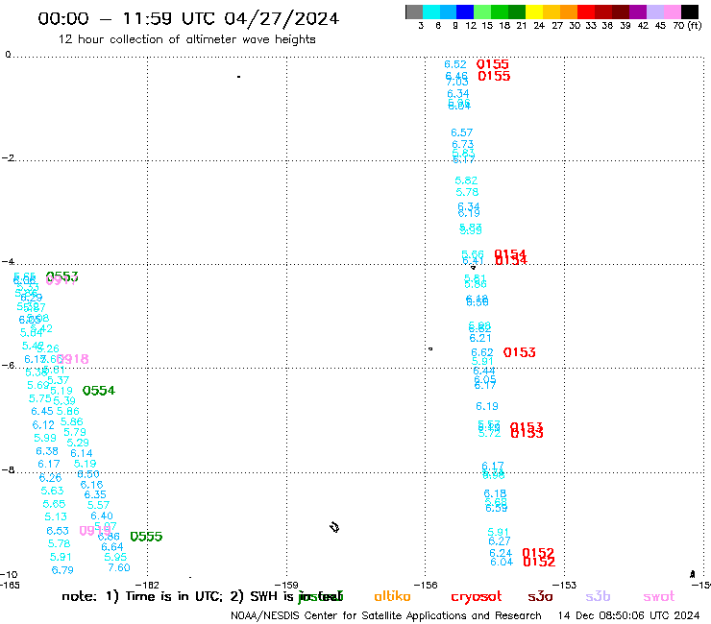Click the note 'Time is in UTC'

pyautogui.click(x=174, y=596)
